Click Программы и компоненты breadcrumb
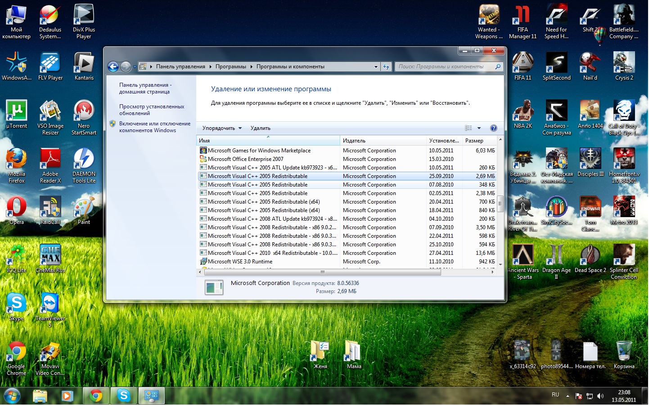 click(x=290, y=67)
